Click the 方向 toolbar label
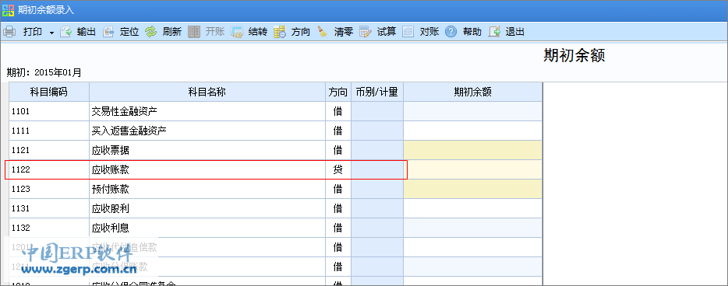 tap(300, 32)
